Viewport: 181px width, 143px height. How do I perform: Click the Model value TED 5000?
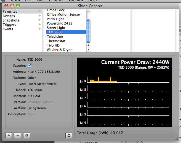coord(35,90)
